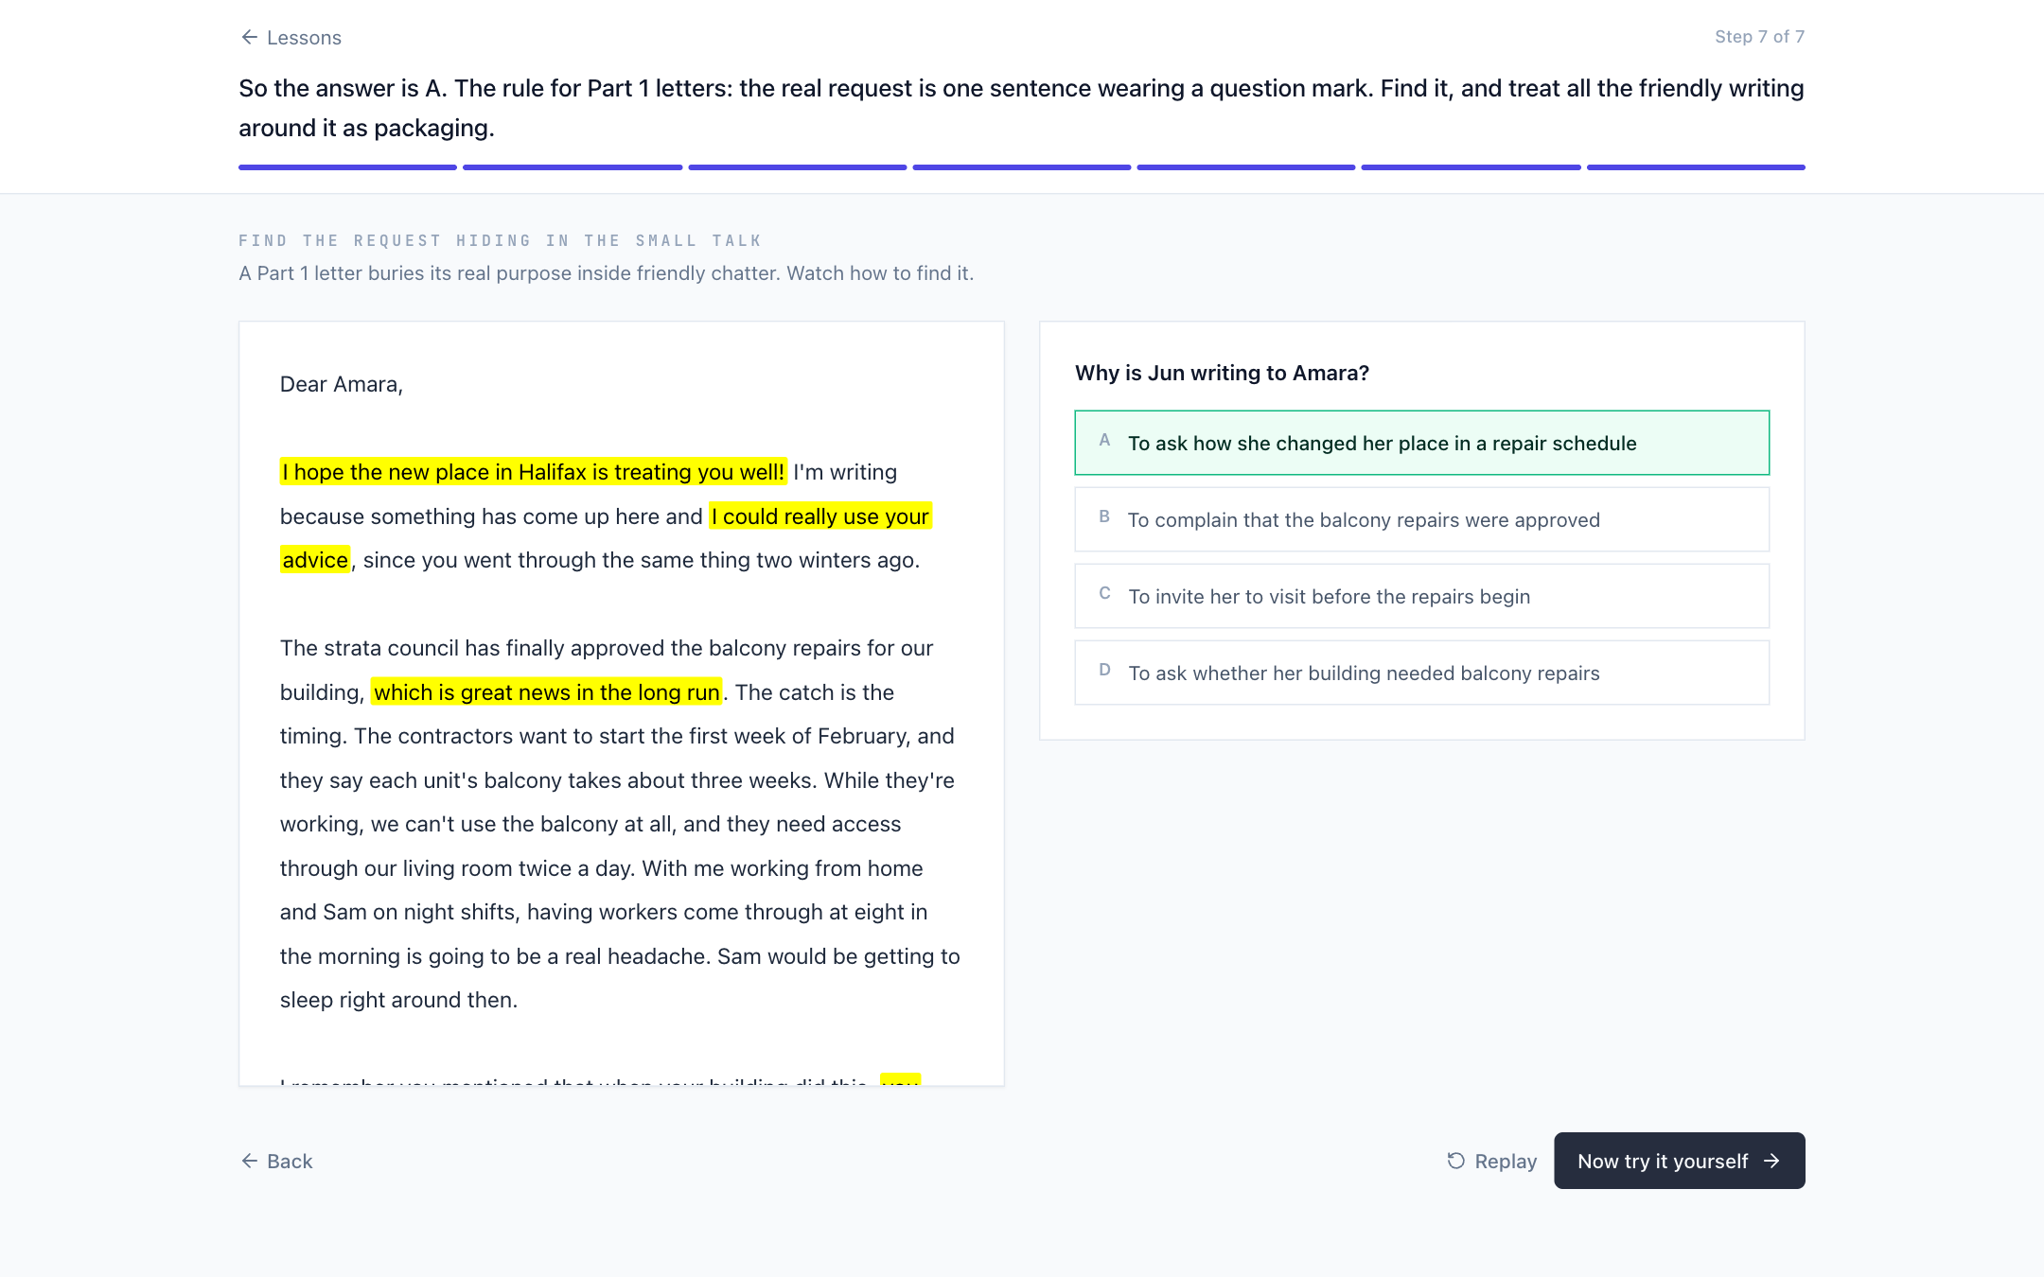Click the Now try it yourself button
The image size is (2044, 1277).
(x=1679, y=1161)
